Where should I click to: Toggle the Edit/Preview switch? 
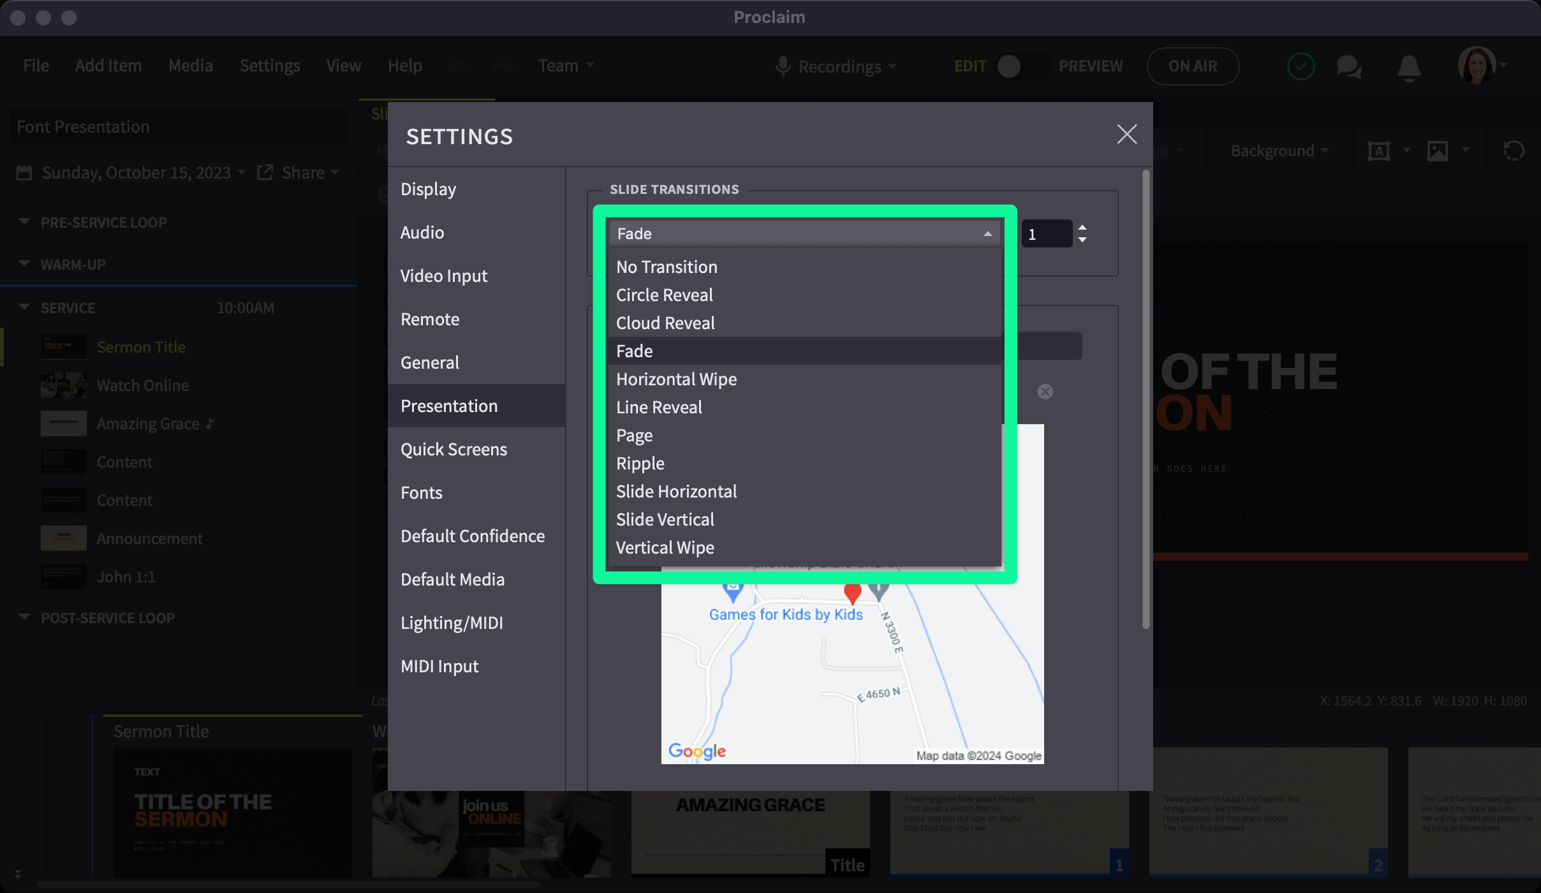[x=1022, y=66]
